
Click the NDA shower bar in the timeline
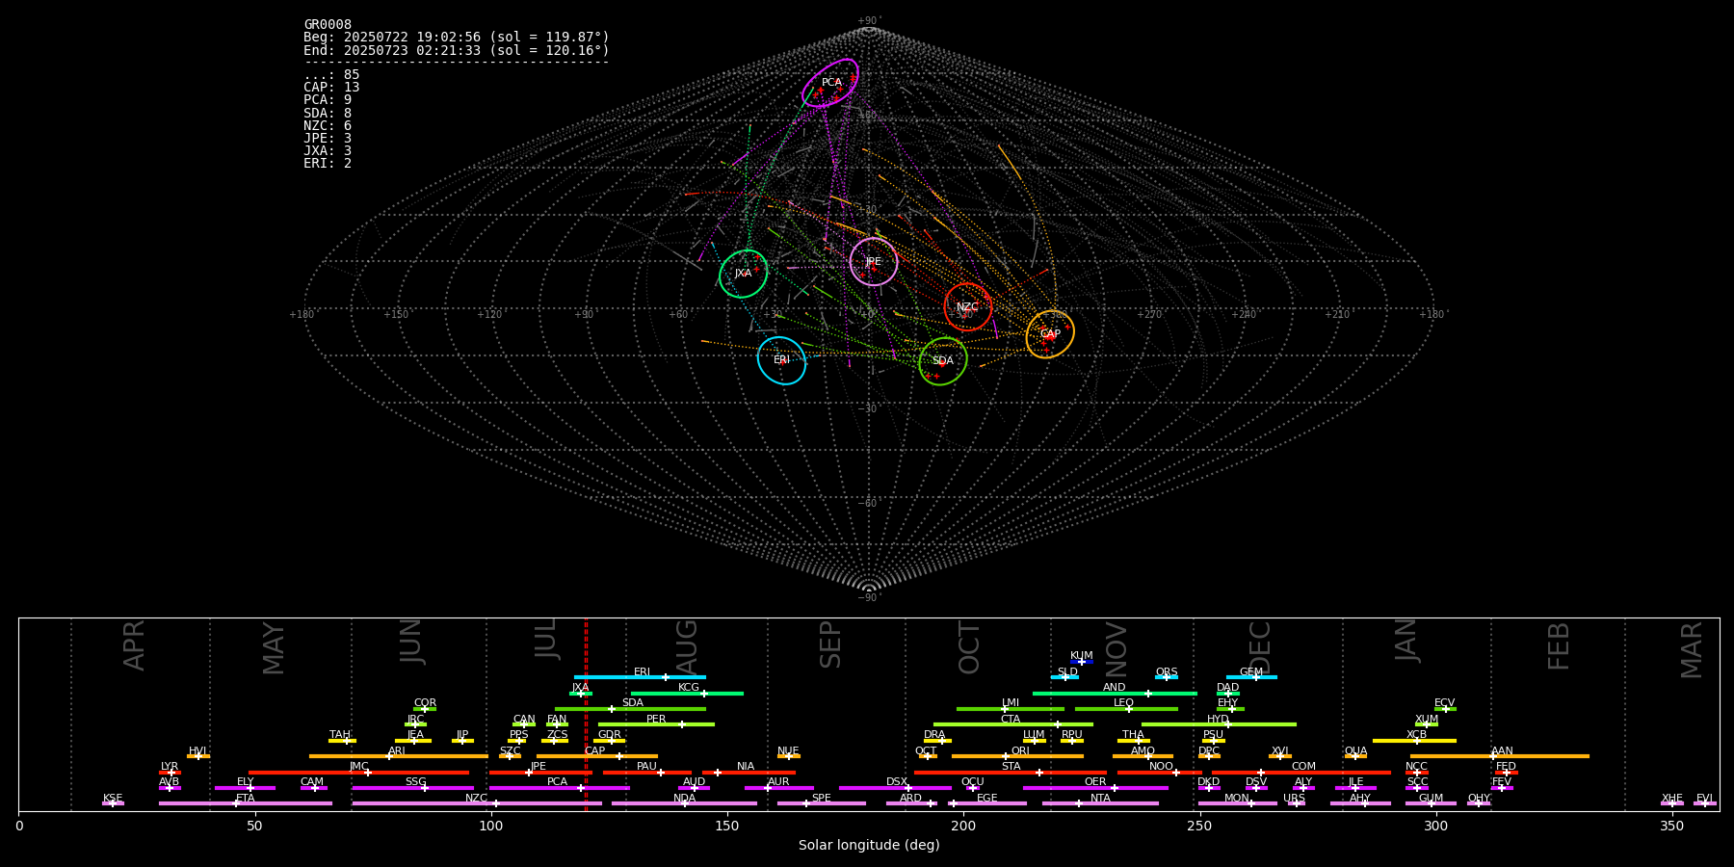click(684, 803)
